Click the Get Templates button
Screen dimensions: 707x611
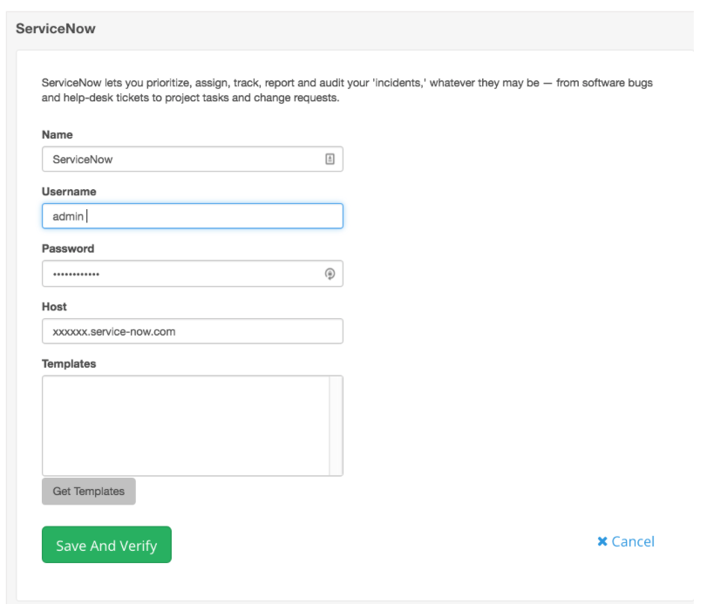88,491
